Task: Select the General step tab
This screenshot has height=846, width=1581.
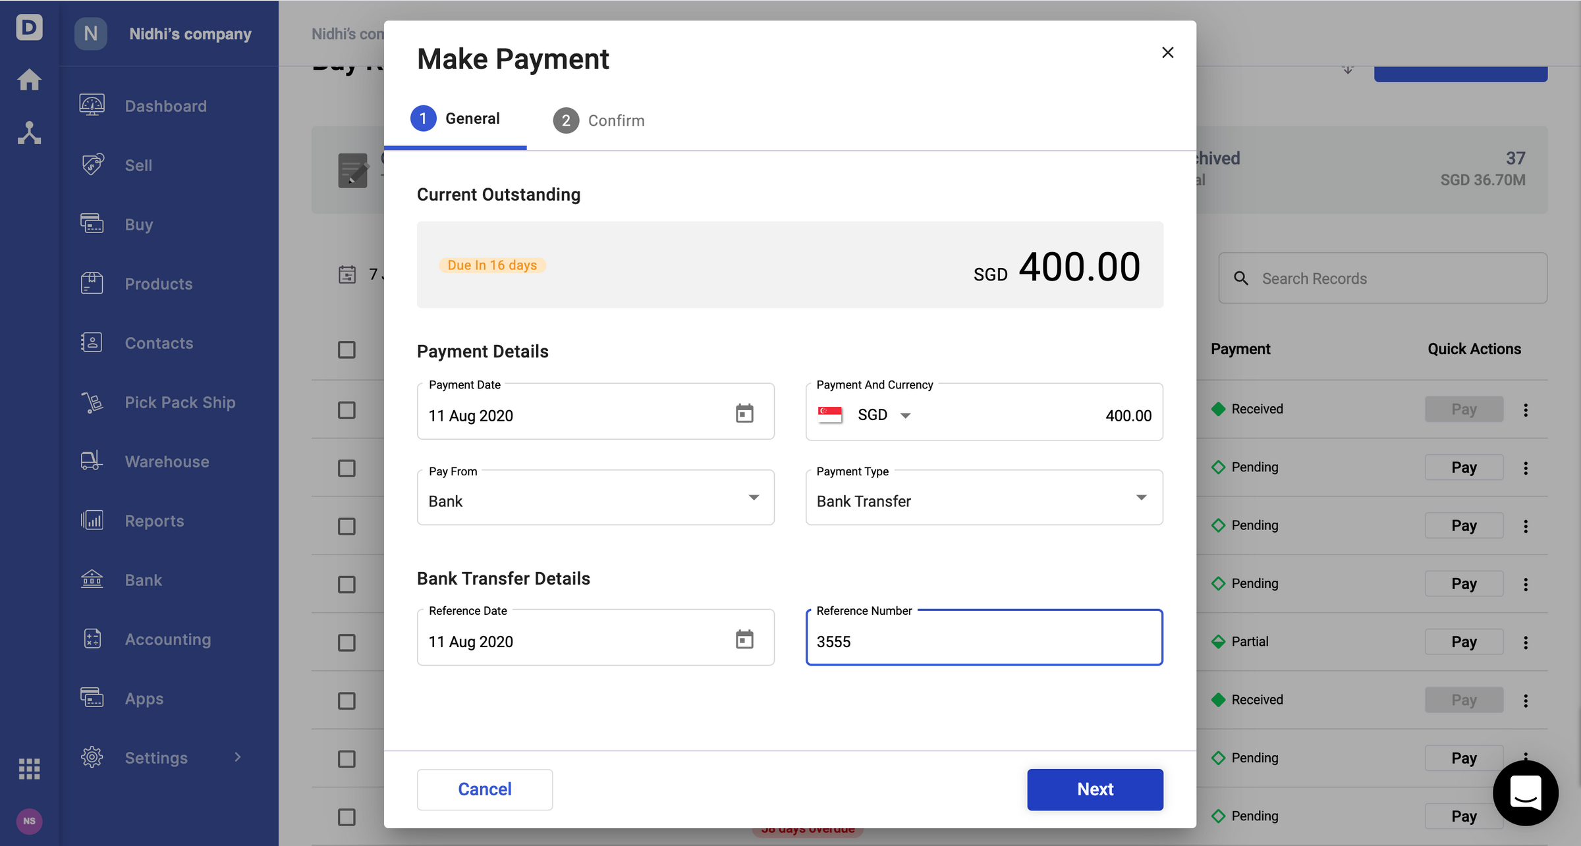Action: tap(456, 119)
